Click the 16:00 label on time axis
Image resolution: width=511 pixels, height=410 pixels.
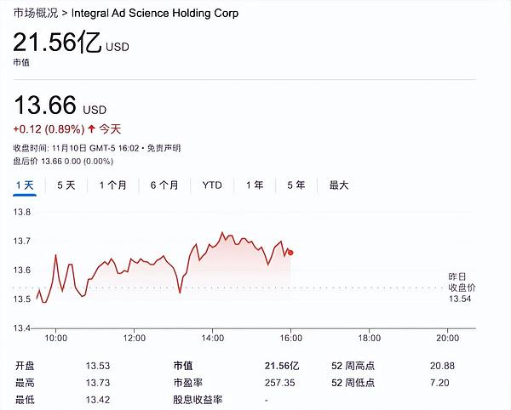pyautogui.click(x=290, y=339)
